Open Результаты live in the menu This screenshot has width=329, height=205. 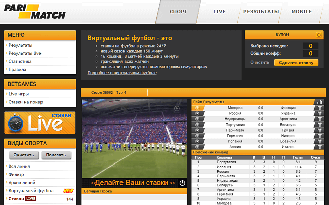point(25,53)
